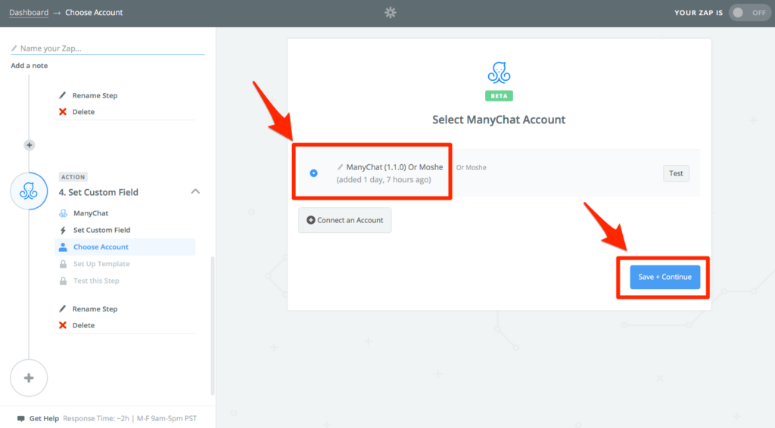Click the sidebar vertical scrollbar
The height and width of the screenshot is (428, 775).
tap(213, 326)
